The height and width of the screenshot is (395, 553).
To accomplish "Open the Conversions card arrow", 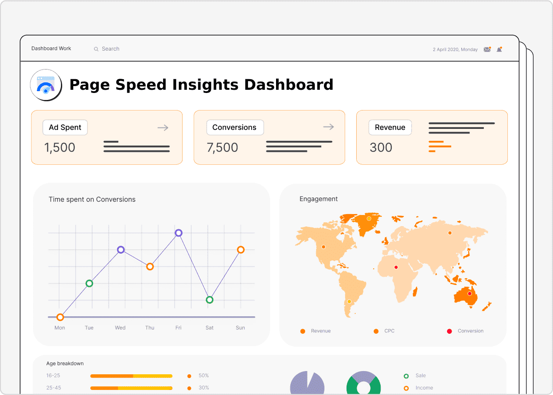I will point(328,127).
